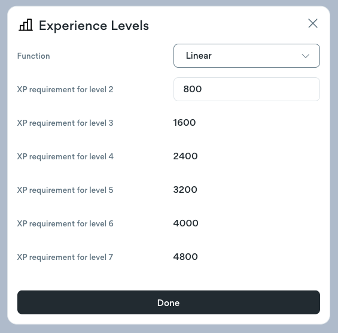Select the 3200 value for level 5
Viewport: 338px width, 333px height.
point(185,190)
